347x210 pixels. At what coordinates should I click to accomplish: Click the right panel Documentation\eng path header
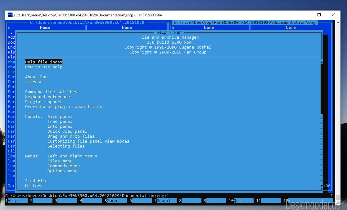245,23
